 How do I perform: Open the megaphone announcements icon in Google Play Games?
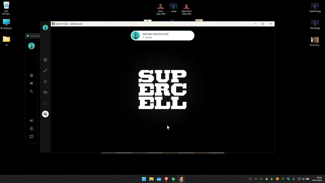tap(31, 120)
